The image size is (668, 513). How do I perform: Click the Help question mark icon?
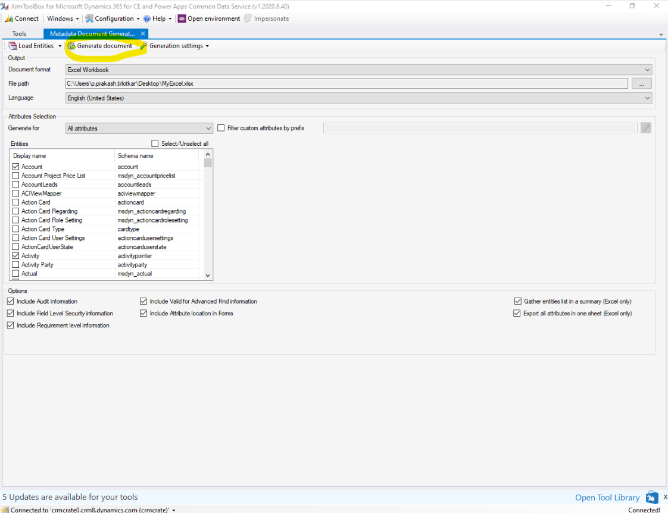tap(147, 18)
